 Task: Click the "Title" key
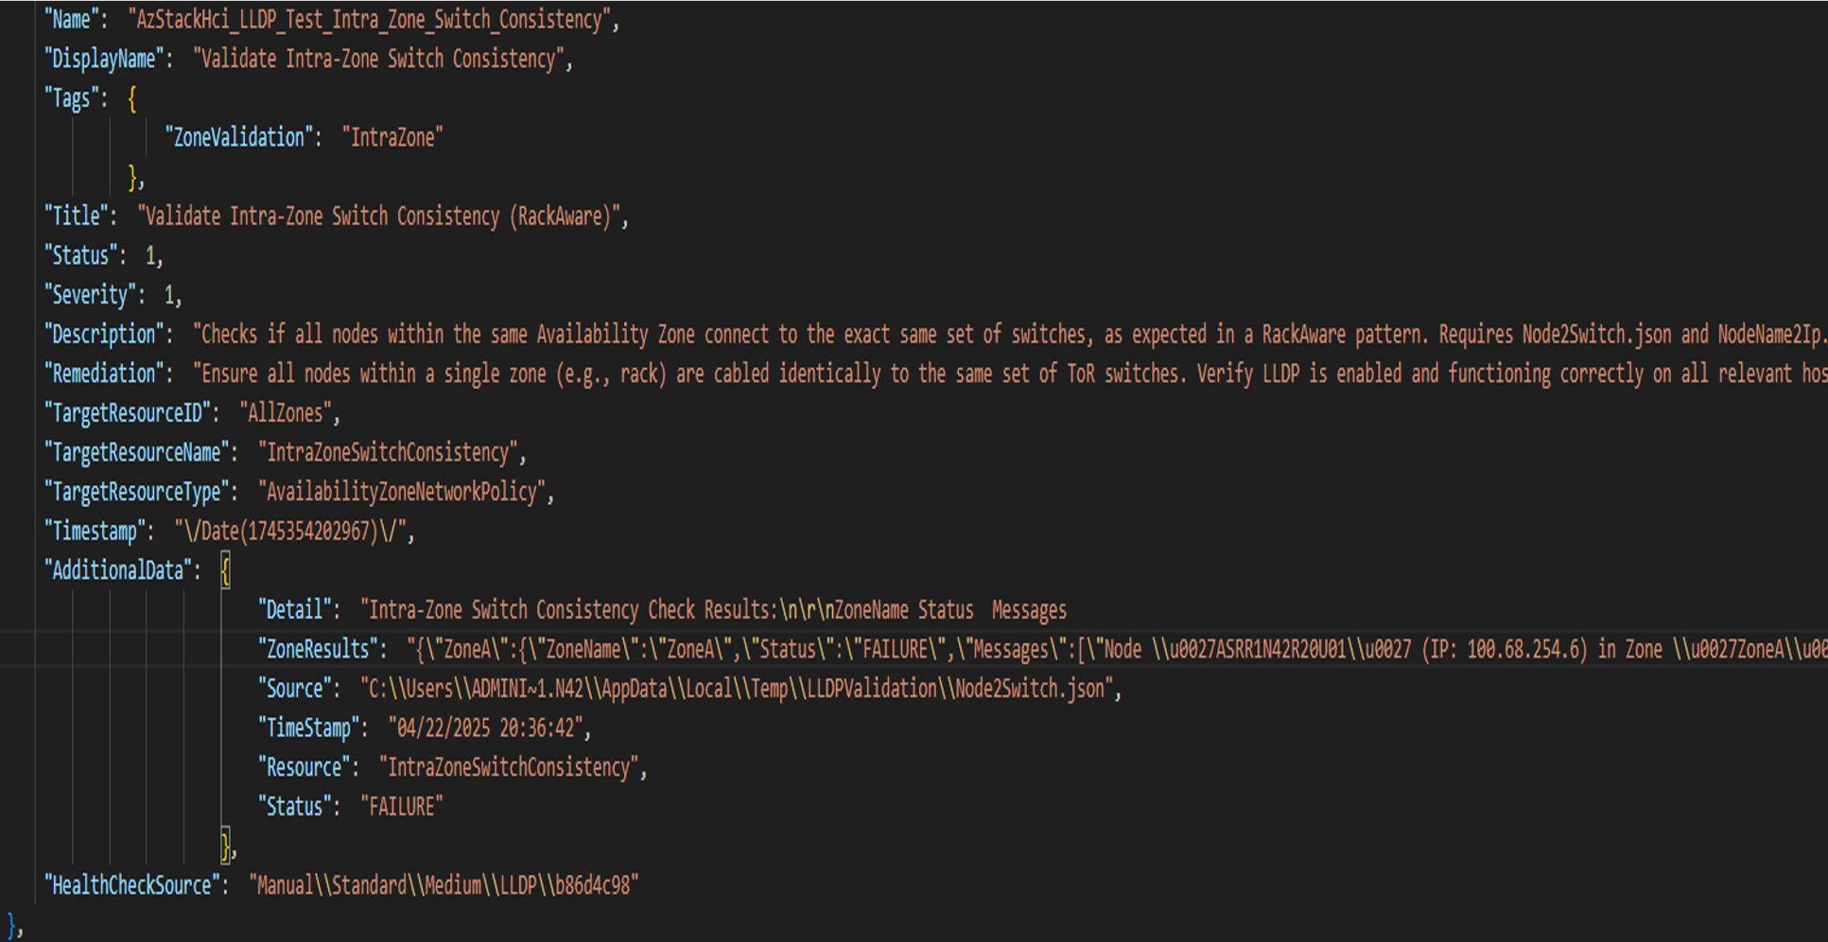79,217
